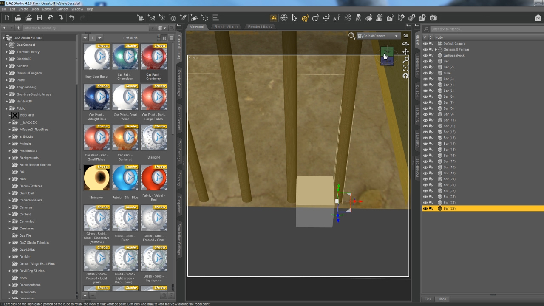Open the content database filter dropdown
This screenshot has width=544, height=306.
[161, 28]
